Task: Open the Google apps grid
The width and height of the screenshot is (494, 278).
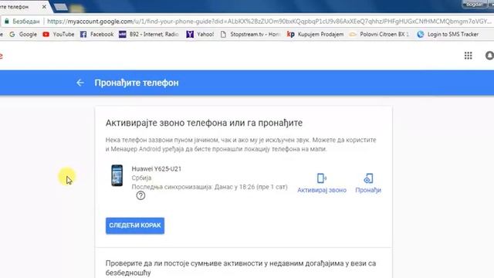Action: (x=469, y=56)
